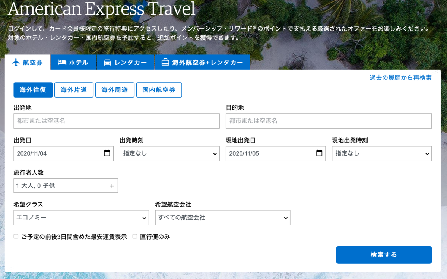This screenshot has height=279, width=447.
Task: Select the 航空券 tab label
Action: (33, 63)
